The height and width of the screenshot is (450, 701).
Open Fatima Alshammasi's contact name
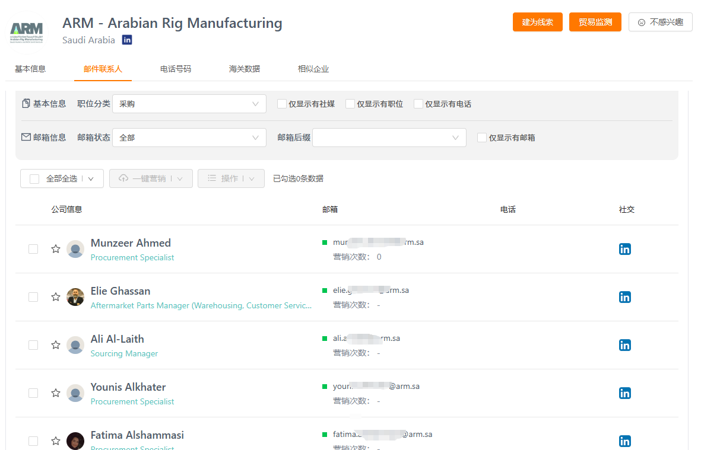point(137,435)
